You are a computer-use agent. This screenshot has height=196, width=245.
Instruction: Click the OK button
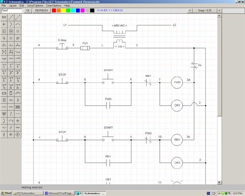(x=28, y=11)
